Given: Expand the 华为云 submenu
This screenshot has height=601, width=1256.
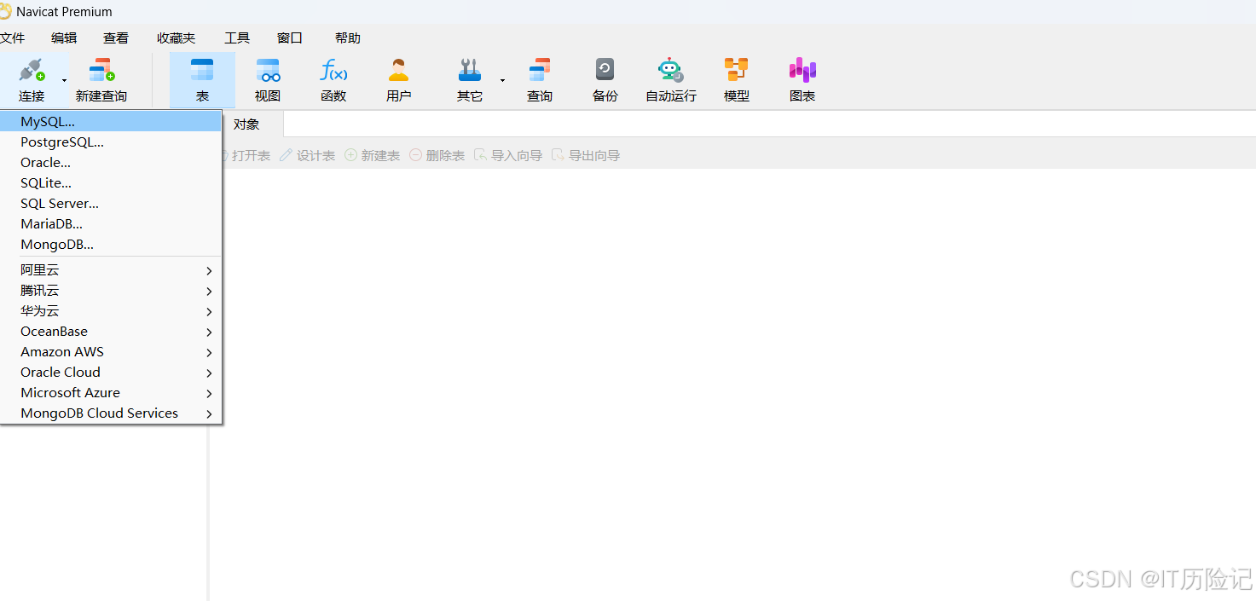Looking at the screenshot, I should [x=111, y=311].
